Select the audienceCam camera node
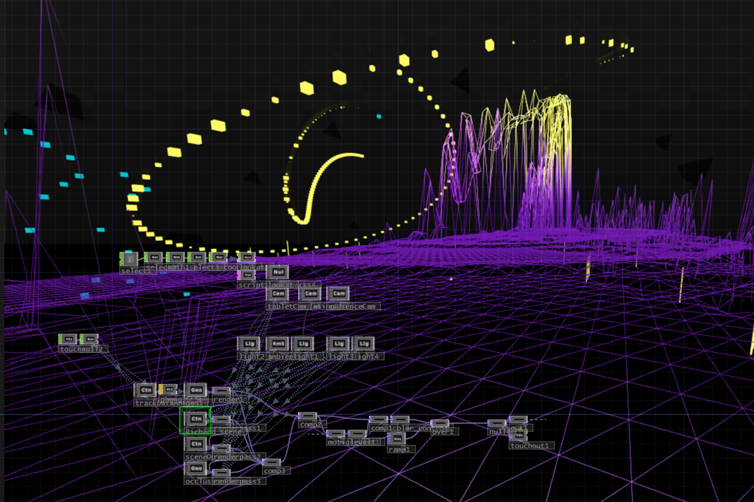The width and height of the screenshot is (754, 502). [x=339, y=294]
